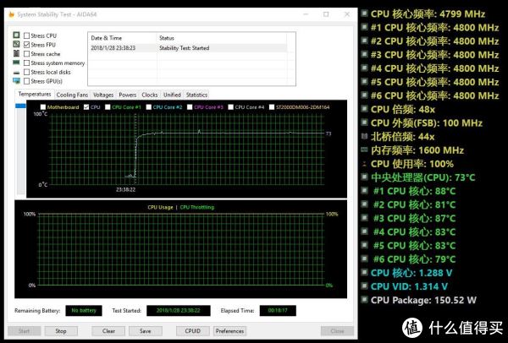The image size is (508, 343).
Task: Click the icon beside CPU VID 1.314 V
Action: pyautogui.click(x=365, y=286)
